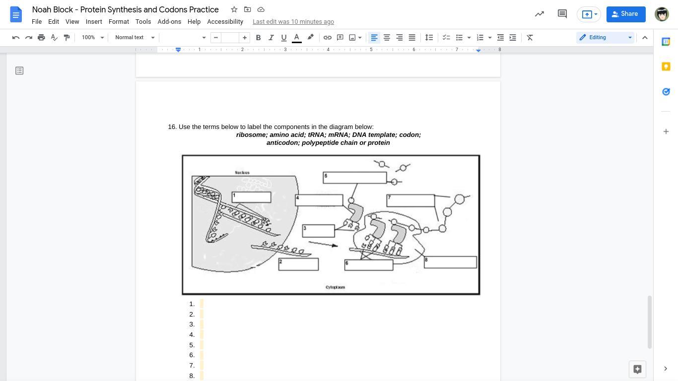This screenshot has width=678, height=381.
Task: Open the comment history icon
Action: pyautogui.click(x=562, y=14)
